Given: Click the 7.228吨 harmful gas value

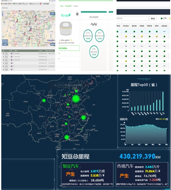Looking at the screenshot, I should coord(155,180).
